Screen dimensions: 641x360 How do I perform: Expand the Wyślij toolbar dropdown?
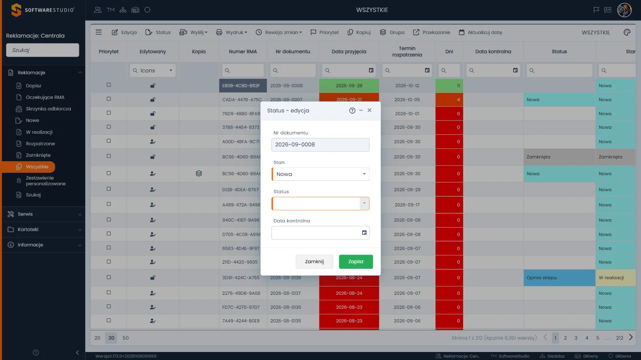point(193,32)
